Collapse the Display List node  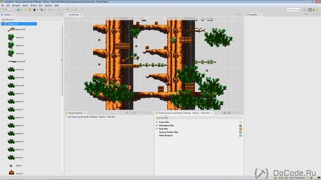[x=3, y=24]
